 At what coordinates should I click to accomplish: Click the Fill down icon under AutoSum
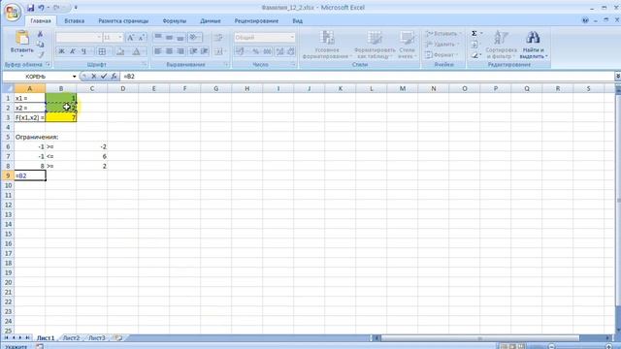[x=474, y=45]
